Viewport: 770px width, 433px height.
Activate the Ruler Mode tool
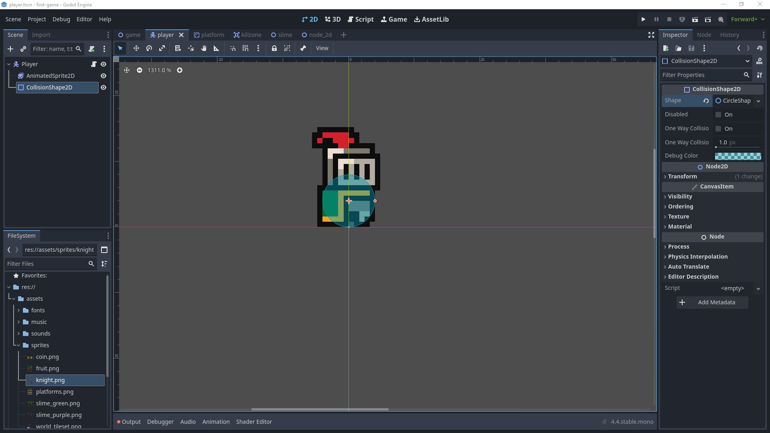(217, 49)
